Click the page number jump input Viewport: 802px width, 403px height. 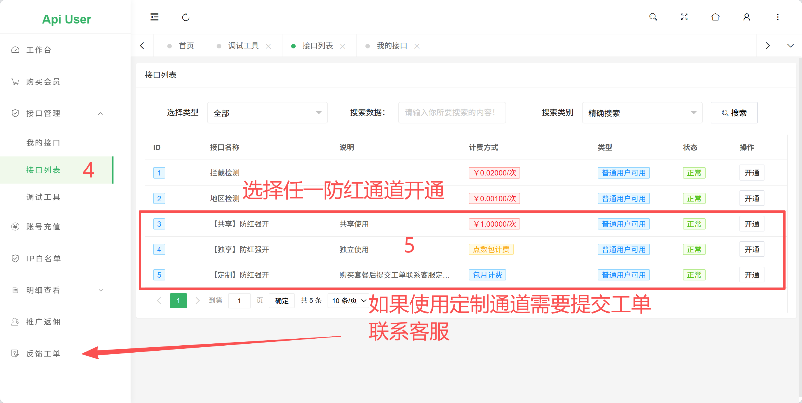click(x=239, y=300)
